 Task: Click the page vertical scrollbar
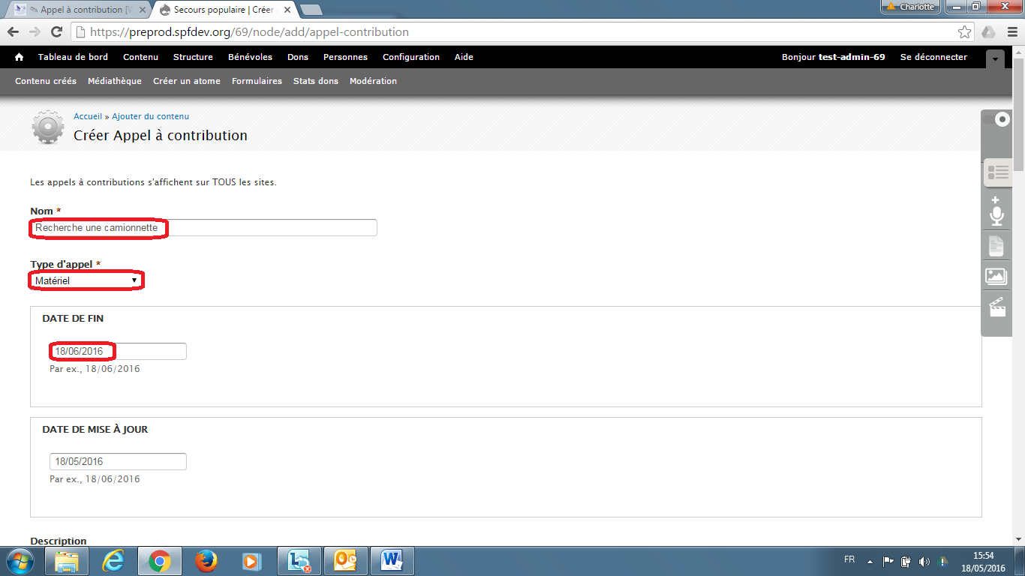point(1018,300)
